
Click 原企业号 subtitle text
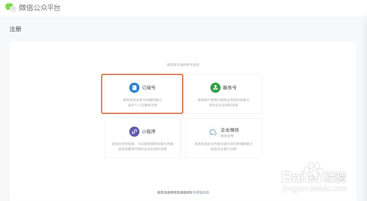[227, 136]
